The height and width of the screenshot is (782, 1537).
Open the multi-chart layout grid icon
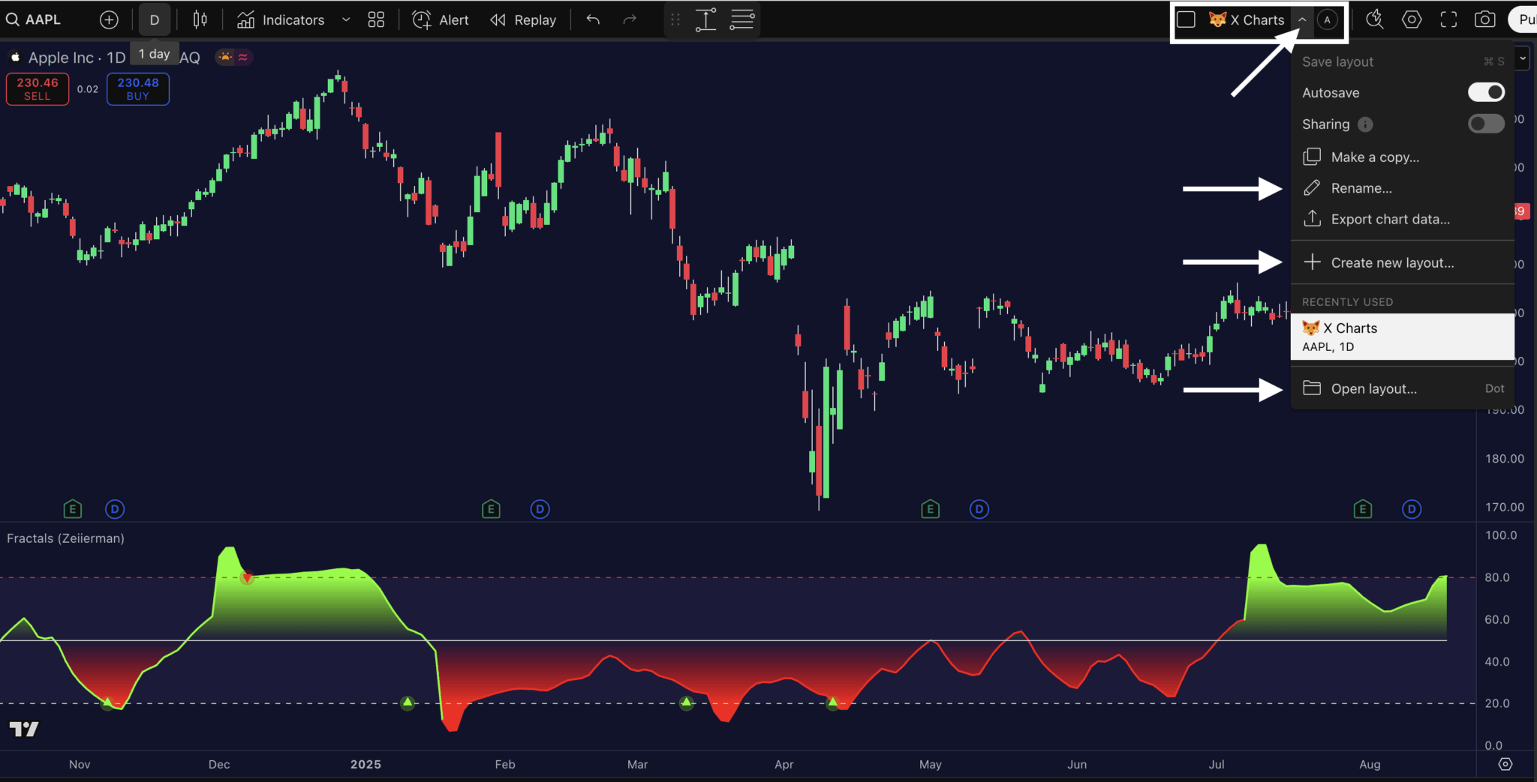(376, 19)
